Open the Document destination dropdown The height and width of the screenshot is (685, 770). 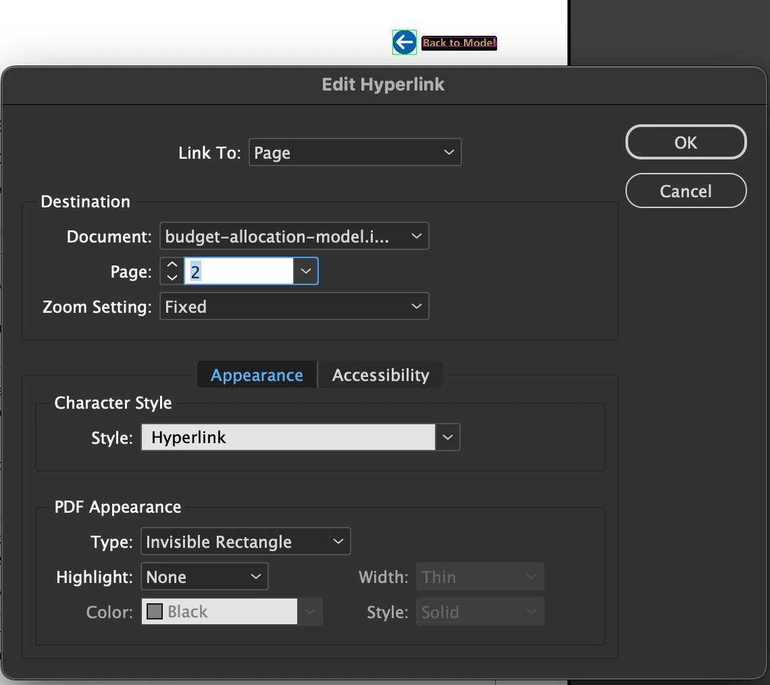pyautogui.click(x=294, y=236)
